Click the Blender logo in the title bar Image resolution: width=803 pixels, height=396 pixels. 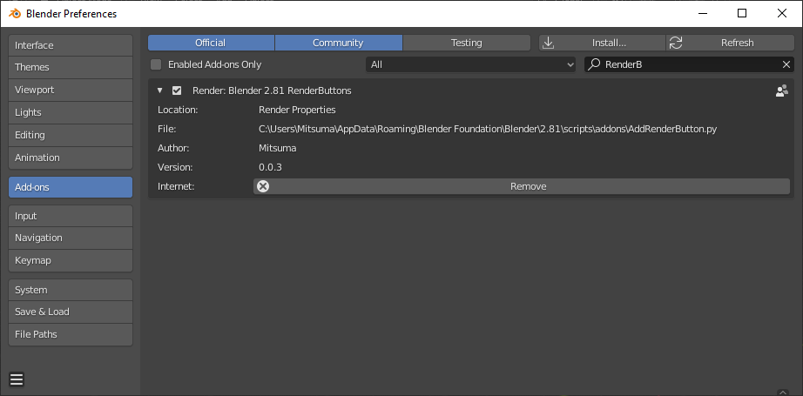pos(15,14)
